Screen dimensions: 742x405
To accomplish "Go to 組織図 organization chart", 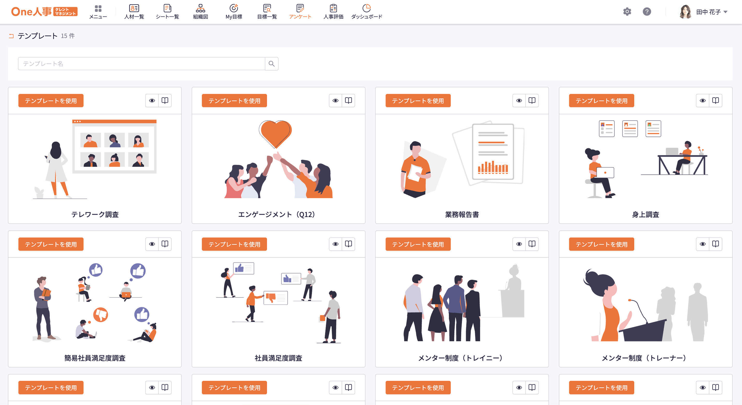I will (200, 11).
